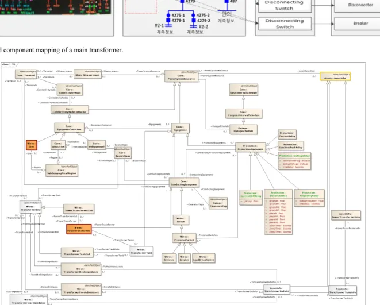Select the Meas::Measurement class box
The width and height of the screenshot is (380, 305).
pyautogui.click(x=87, y=74)
